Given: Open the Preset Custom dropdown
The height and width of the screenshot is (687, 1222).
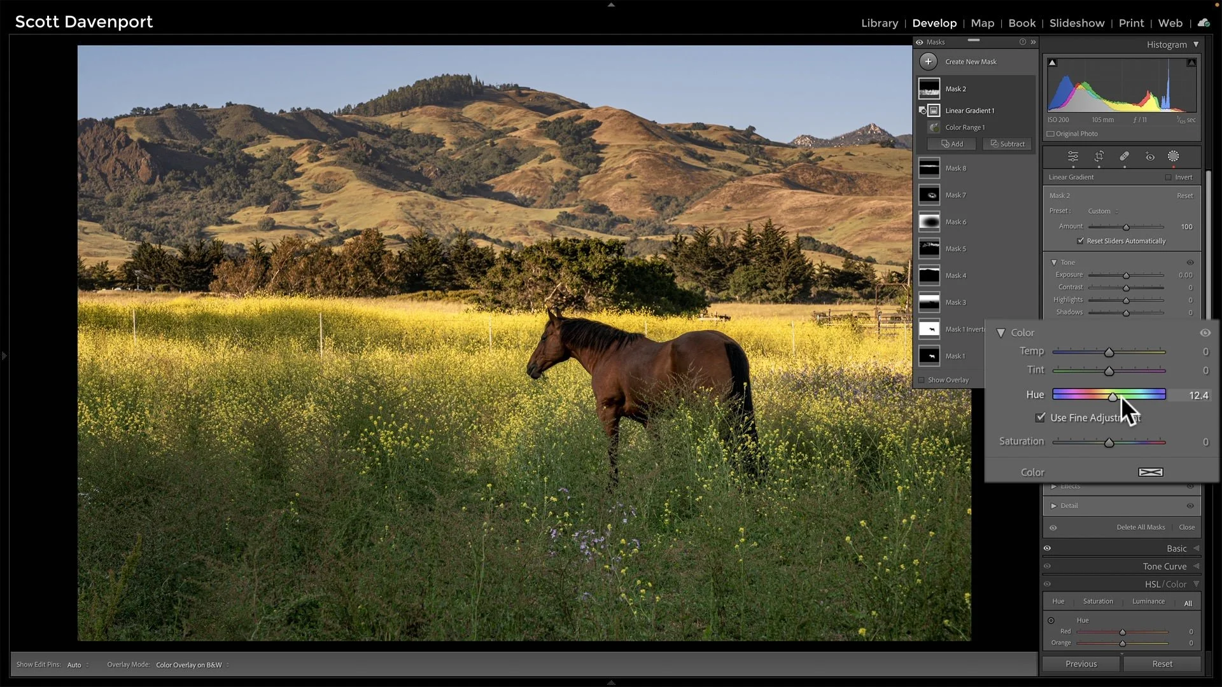Looking at the screenshot, I should pos(1101,211).
